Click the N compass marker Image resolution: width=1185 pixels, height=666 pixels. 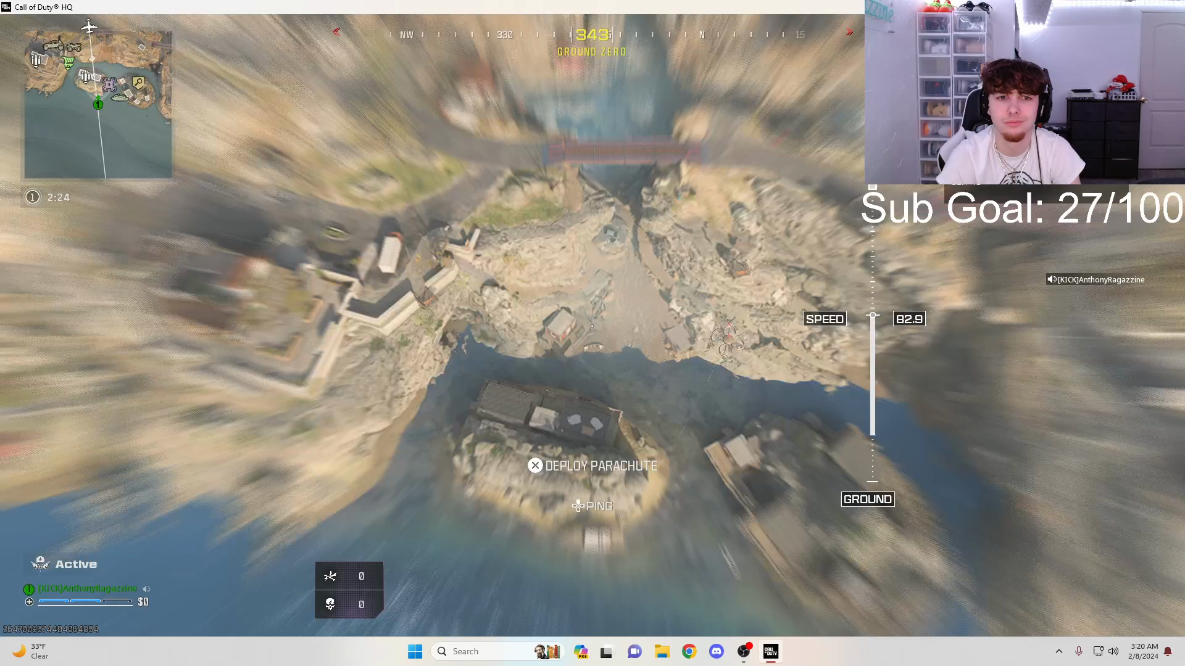pos(702,35)
